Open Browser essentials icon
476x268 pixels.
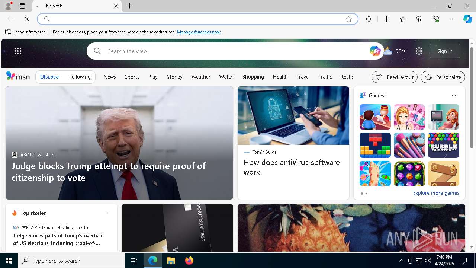click(436, 19)
